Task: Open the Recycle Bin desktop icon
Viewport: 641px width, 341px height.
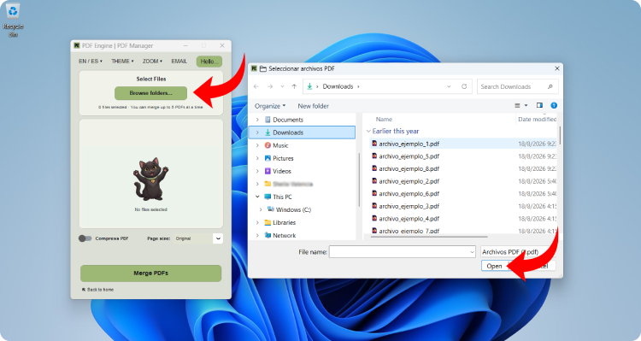Action: 13,21
